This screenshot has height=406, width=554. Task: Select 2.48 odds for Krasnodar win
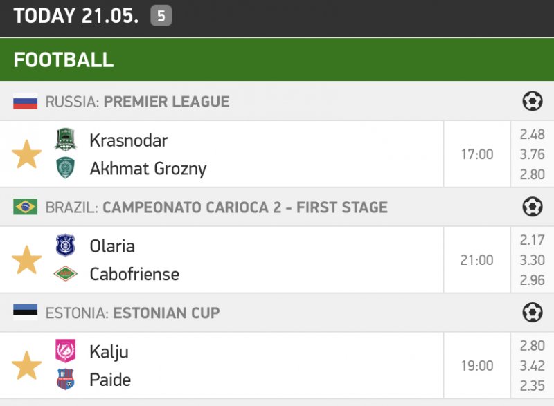pos(532,135)
